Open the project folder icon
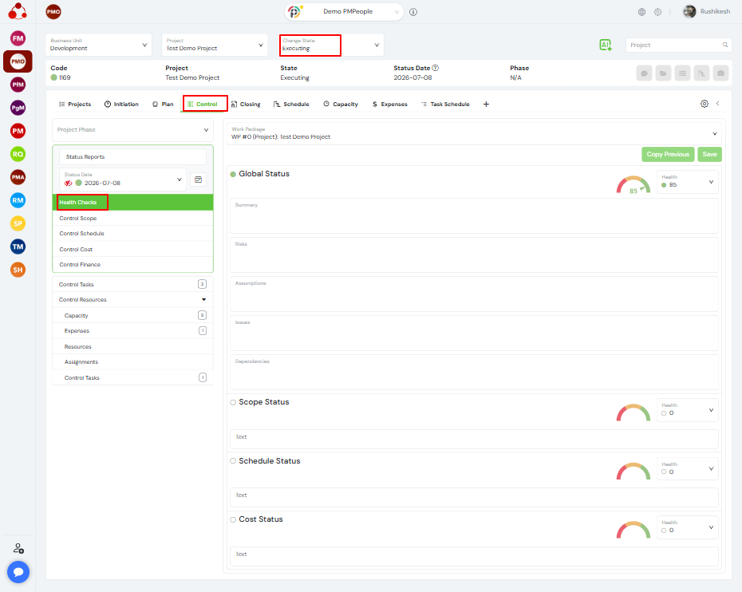 click(x=664, y=73)
